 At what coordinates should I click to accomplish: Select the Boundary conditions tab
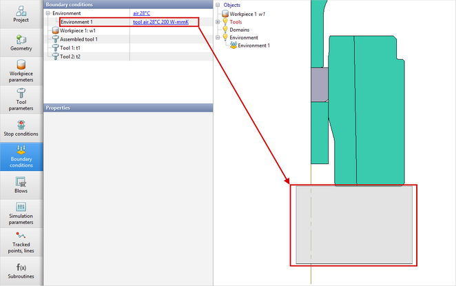pyautogui.click(x=21, y=156)
